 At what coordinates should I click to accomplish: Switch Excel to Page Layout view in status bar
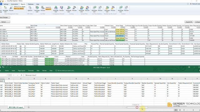click(180, 110)
